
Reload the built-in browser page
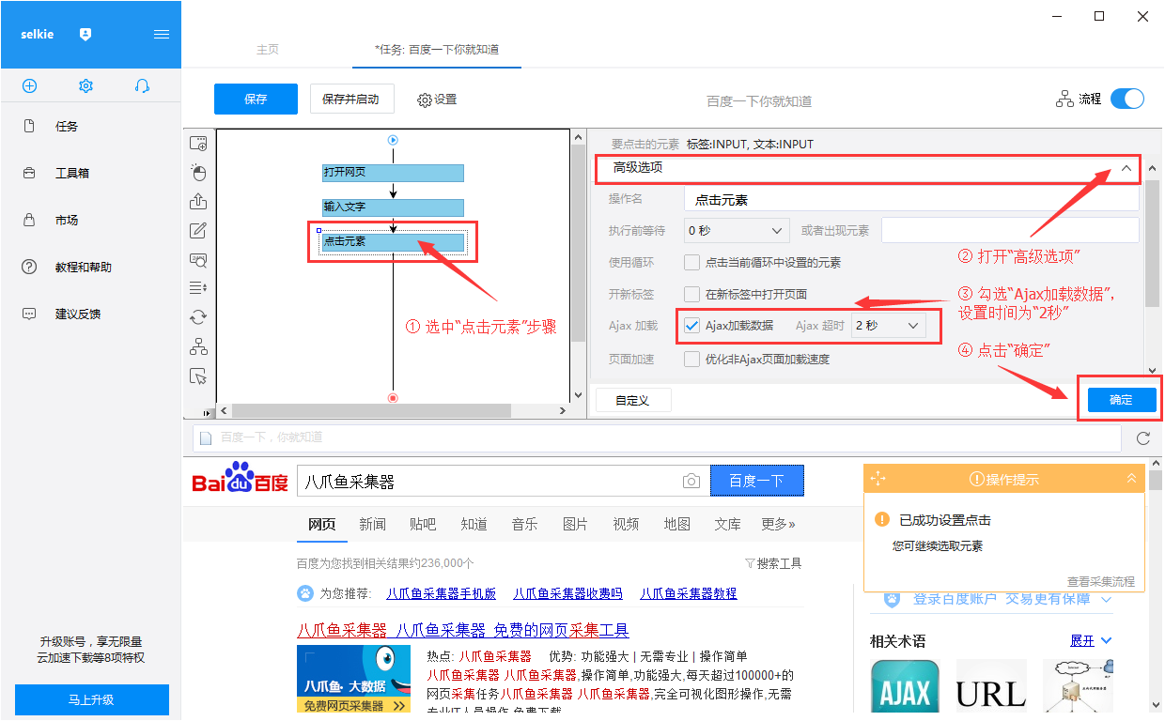coord(1143,437)
